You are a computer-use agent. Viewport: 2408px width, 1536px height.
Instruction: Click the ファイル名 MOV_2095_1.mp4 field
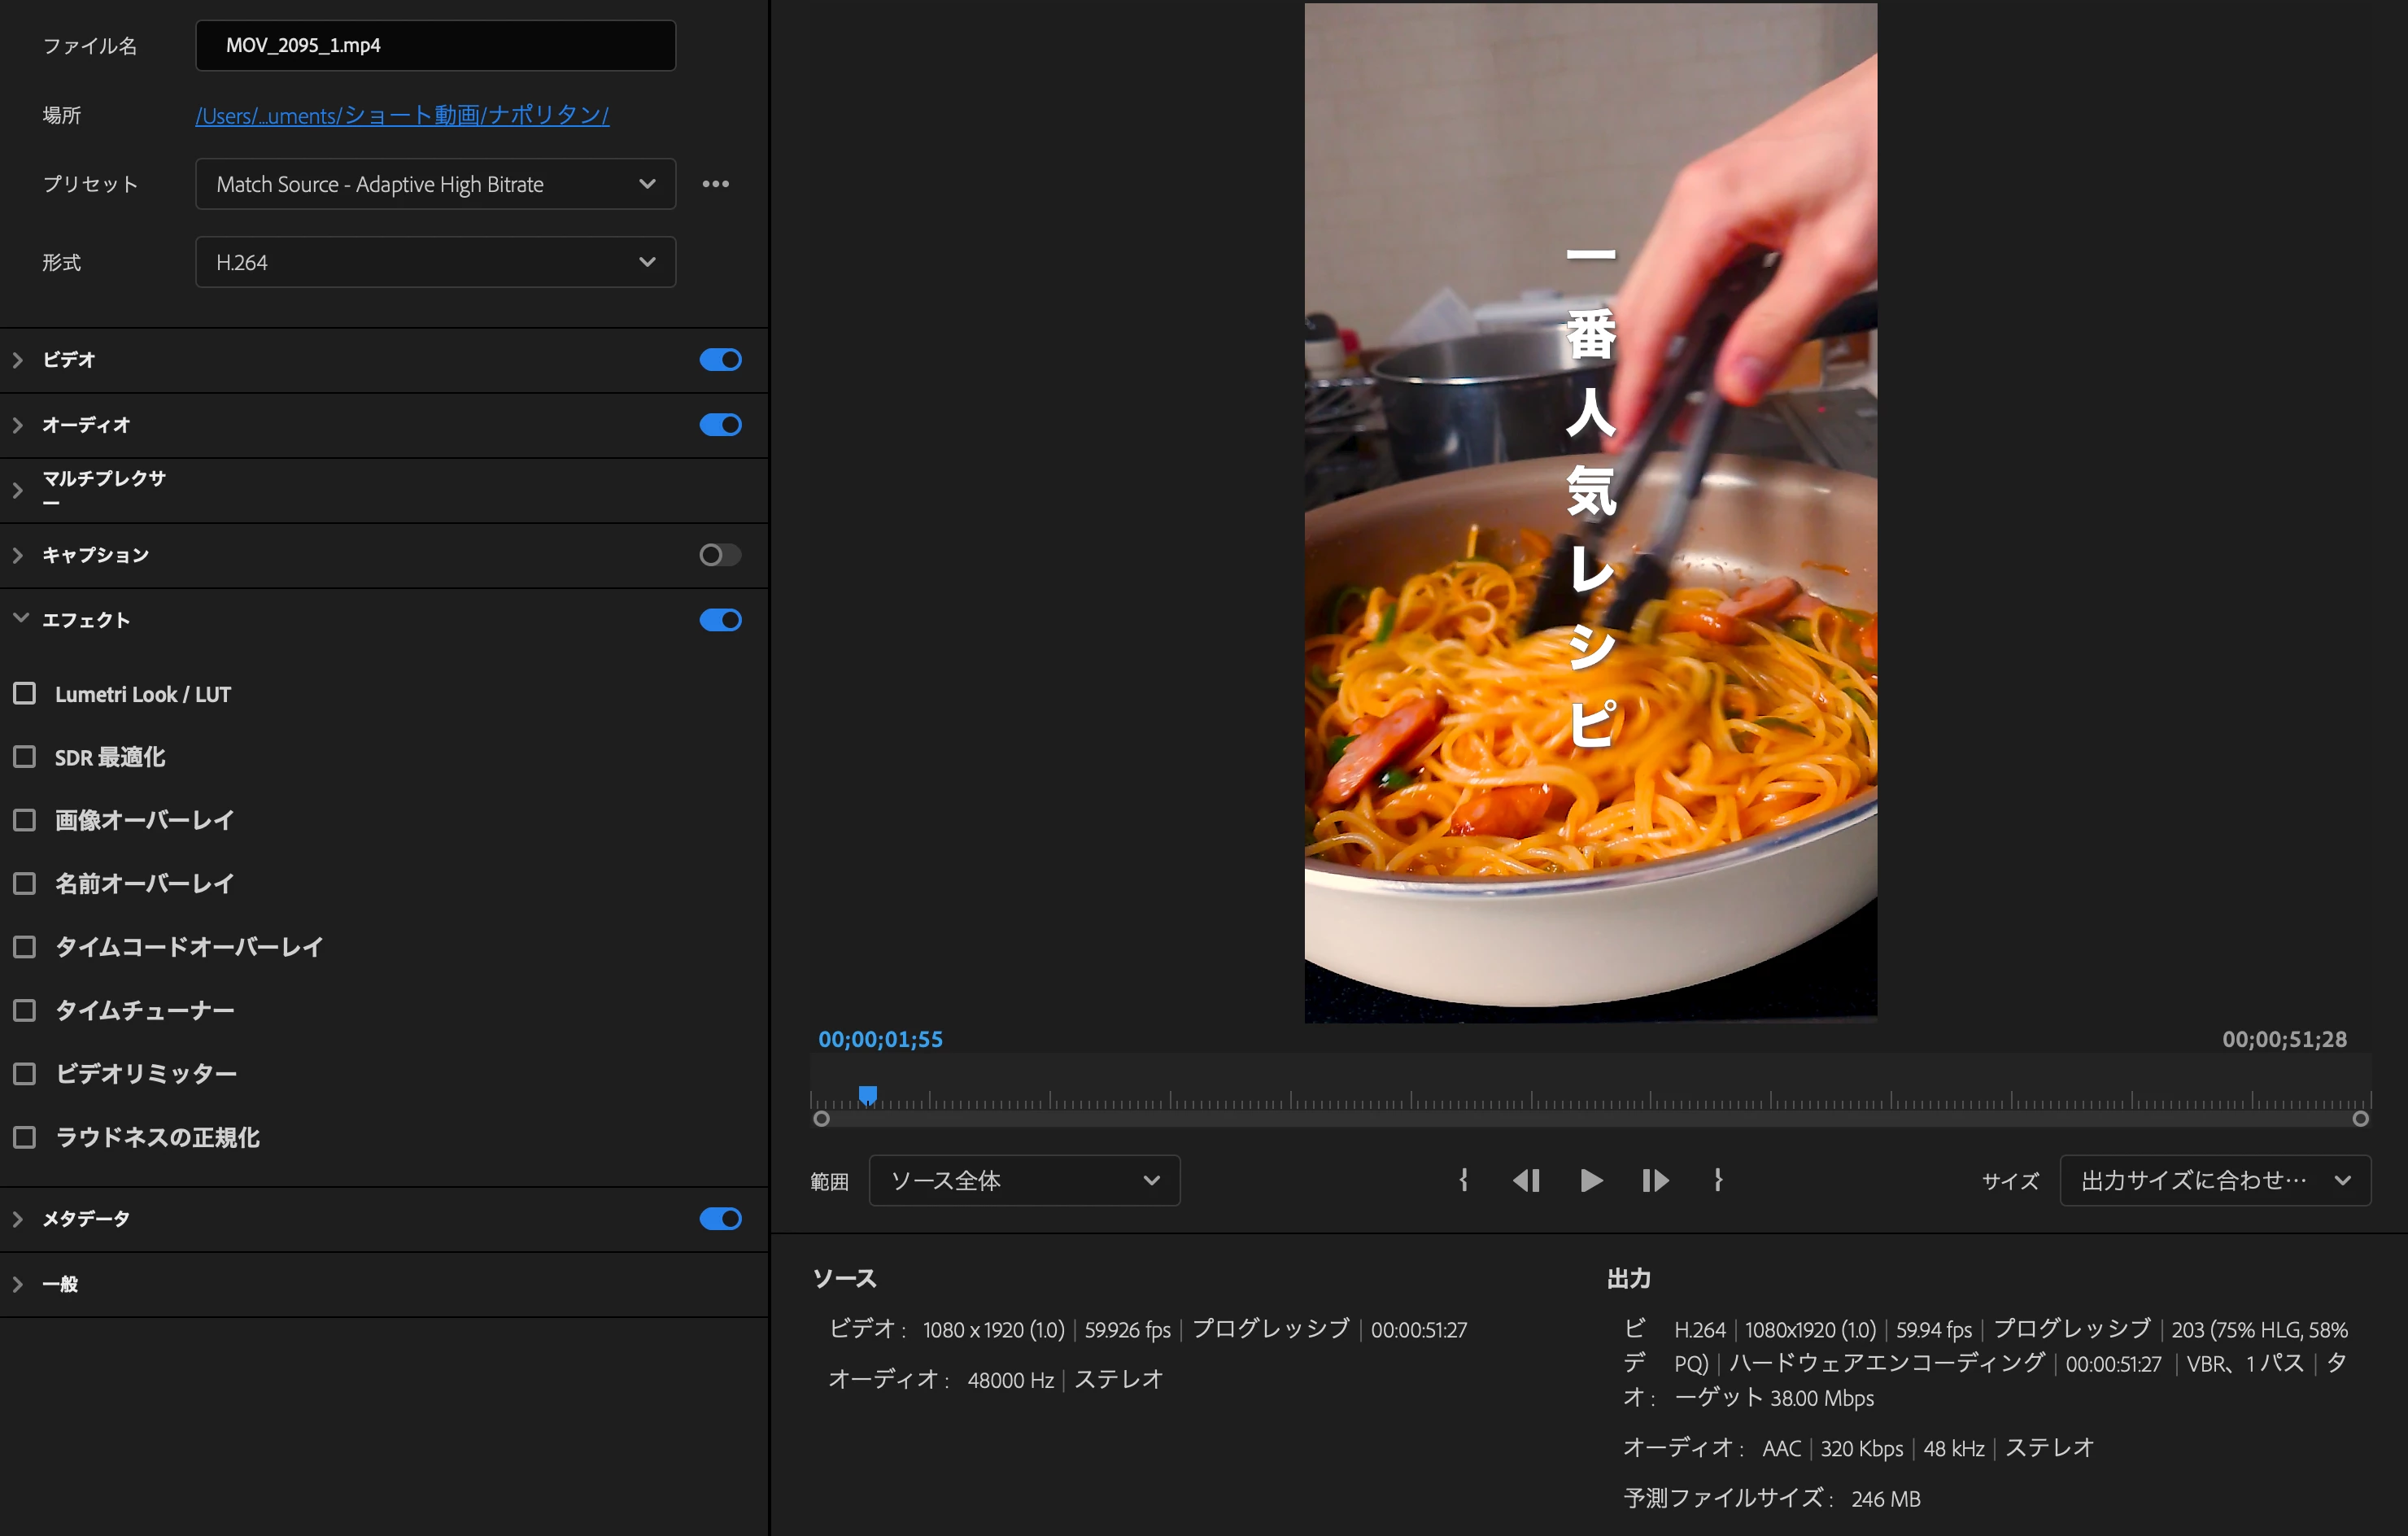[x=435, y=45]
